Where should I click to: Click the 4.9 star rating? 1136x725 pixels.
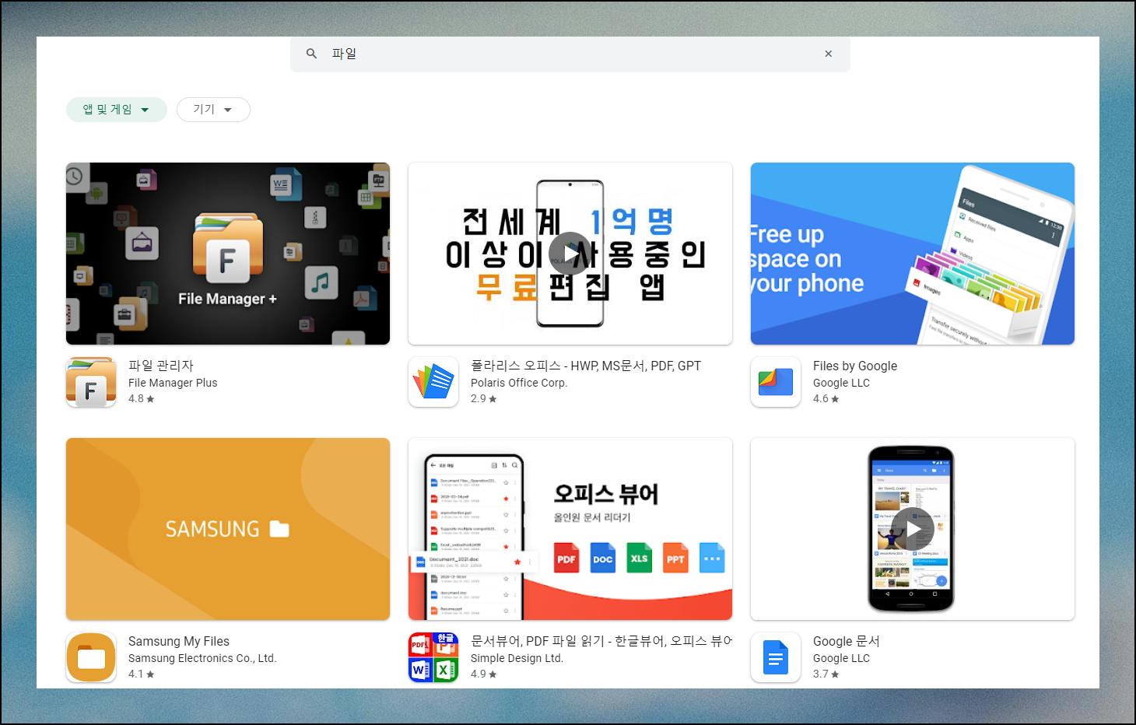[x=484, y=674]
